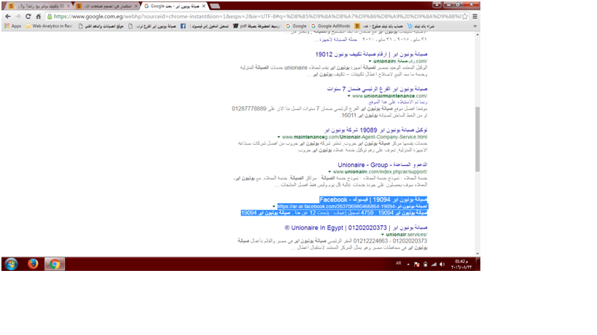Click the page vertical scrollbar thumb
Screen dimensions: 597x335
tap(477, 139)
